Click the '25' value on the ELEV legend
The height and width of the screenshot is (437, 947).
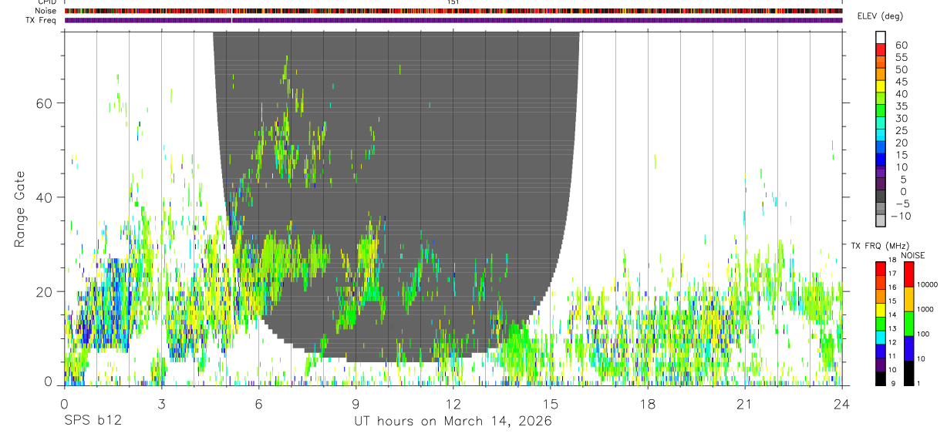pos(902,131)
